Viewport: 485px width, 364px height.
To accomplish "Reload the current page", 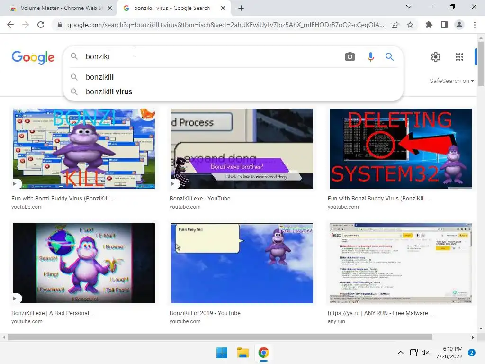I will 41,25.
